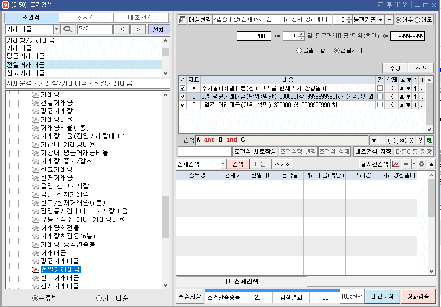Click 내조건식 저장 button
441x307 pixels.
coord(373,152)
